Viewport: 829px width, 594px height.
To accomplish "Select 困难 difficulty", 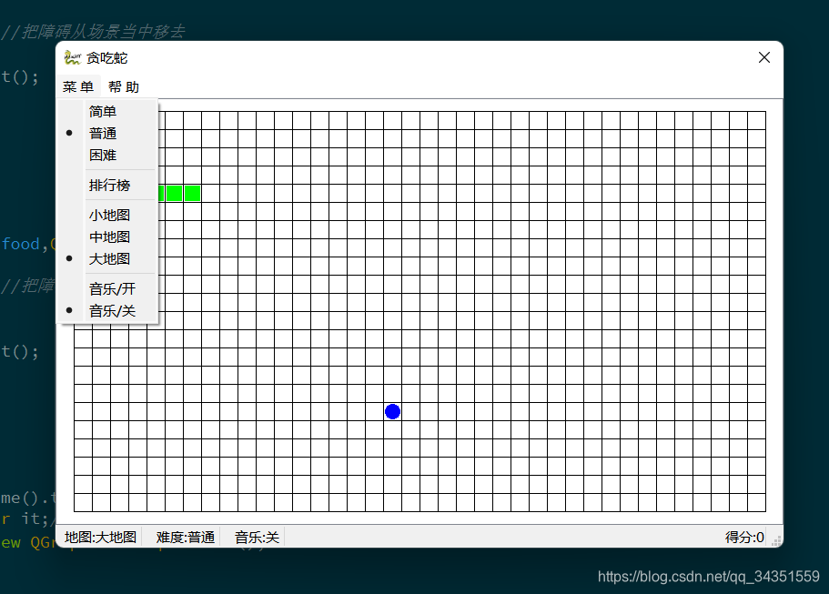I will [107, 155].
